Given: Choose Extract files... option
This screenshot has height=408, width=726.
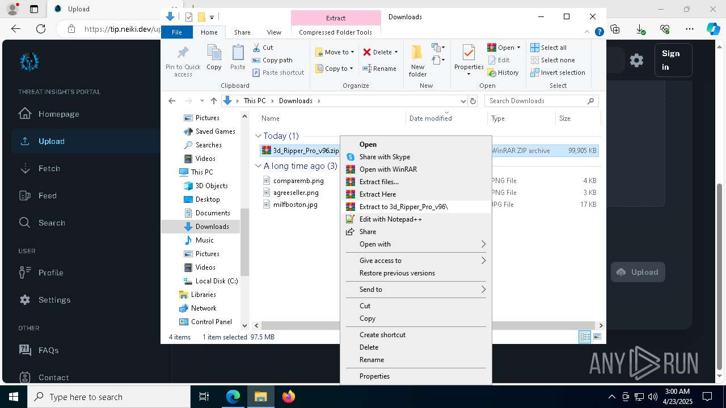Looking at the screenshot, I should [x=416, y=182].
